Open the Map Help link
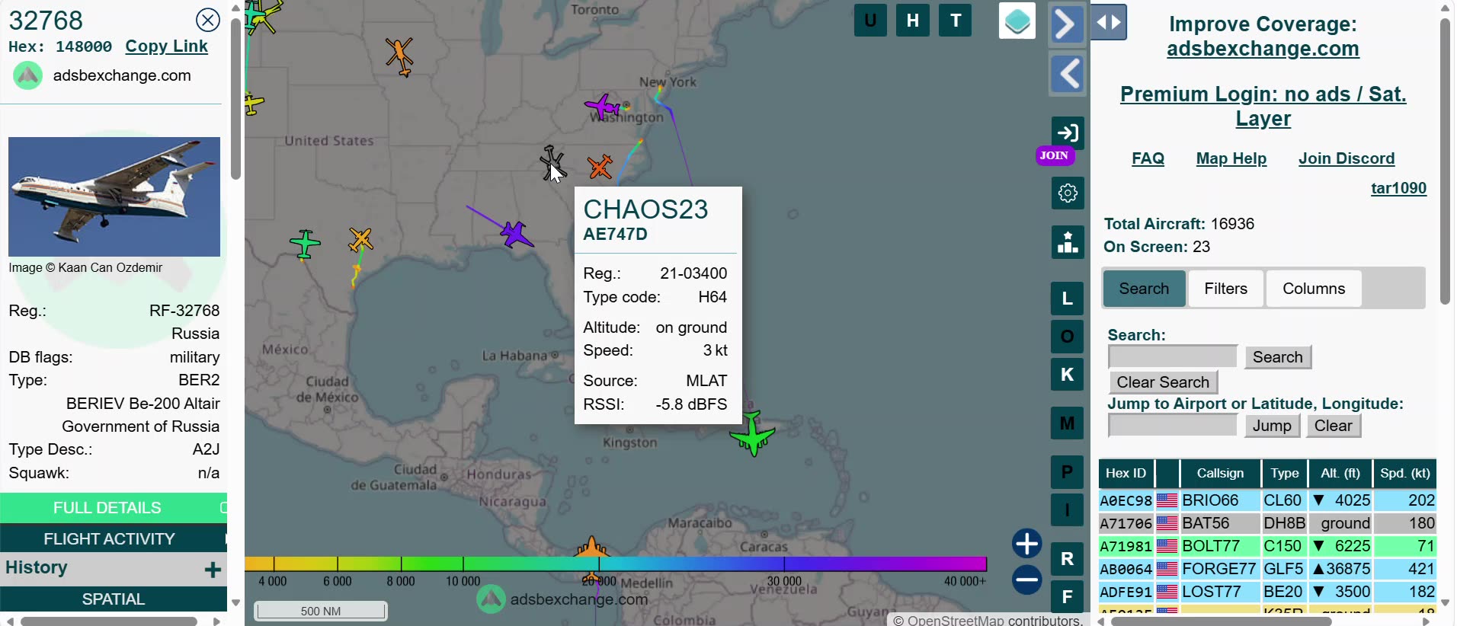1457x626 pixels. click(x=1231, y=158)
